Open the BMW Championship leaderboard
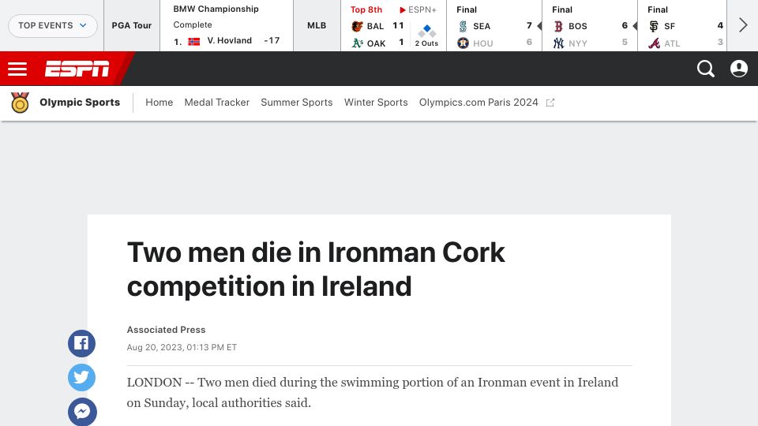The height and width of the screenshot is (426, 758). 227,25
